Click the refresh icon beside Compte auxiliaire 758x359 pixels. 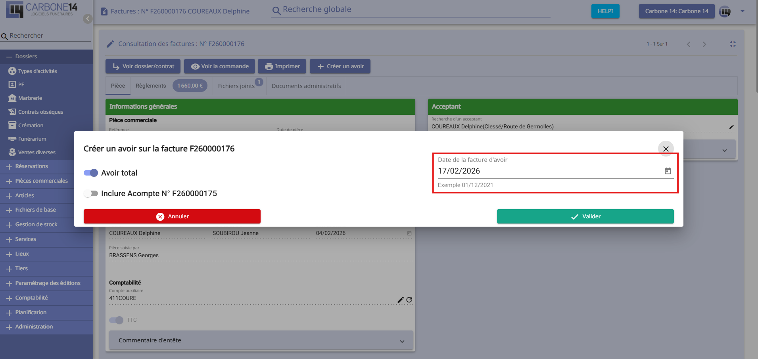pyautogui.click(x=409, y=300)
